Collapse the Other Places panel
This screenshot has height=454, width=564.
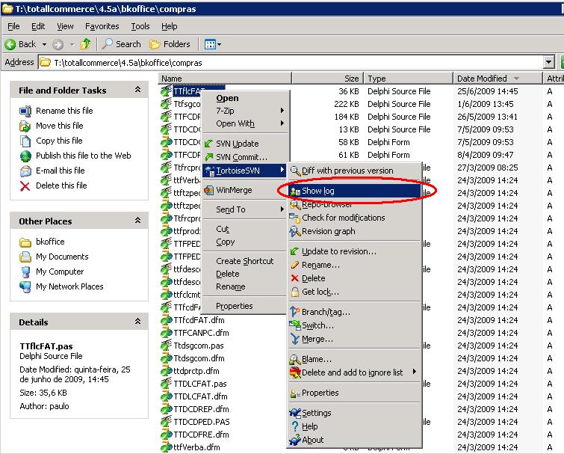(x=137, y=221)
